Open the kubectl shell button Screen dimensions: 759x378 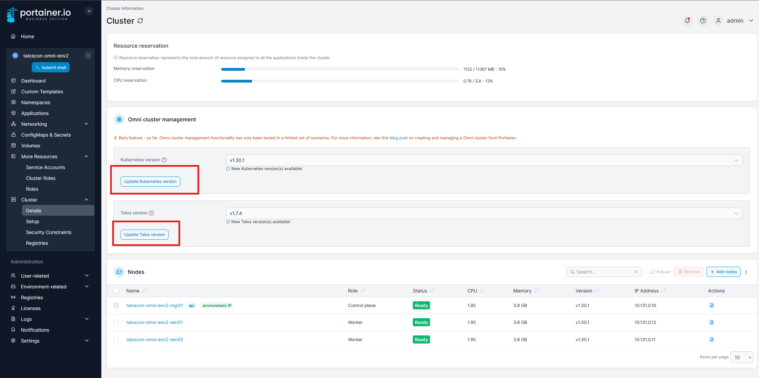(51, 67)
